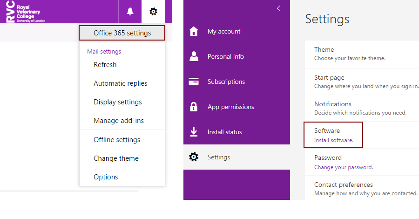
Task: Click the Install software link
Action: (x=334, y=140)
